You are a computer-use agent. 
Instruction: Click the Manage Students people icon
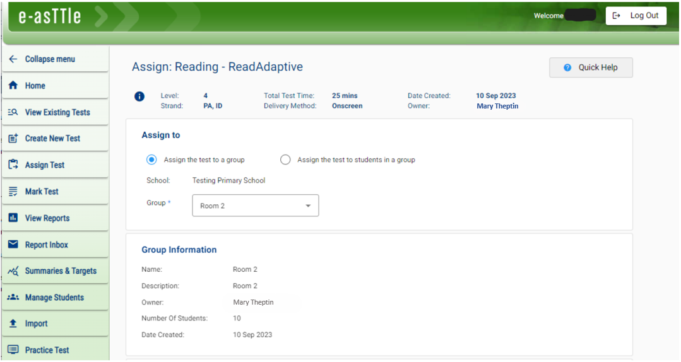coord(13,298)
